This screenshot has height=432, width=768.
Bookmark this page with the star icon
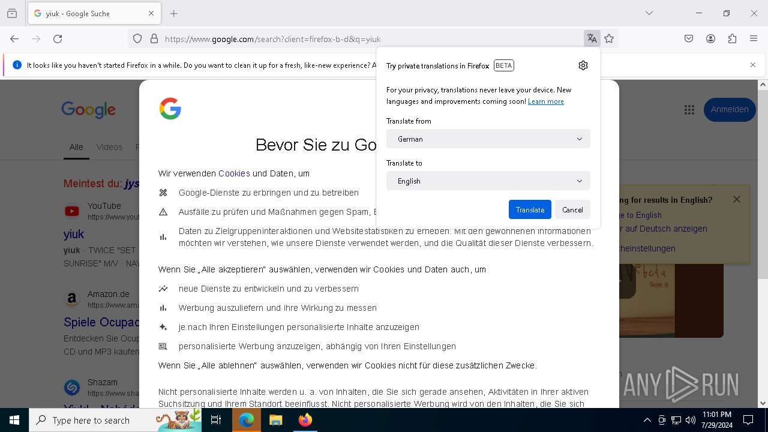609,38
